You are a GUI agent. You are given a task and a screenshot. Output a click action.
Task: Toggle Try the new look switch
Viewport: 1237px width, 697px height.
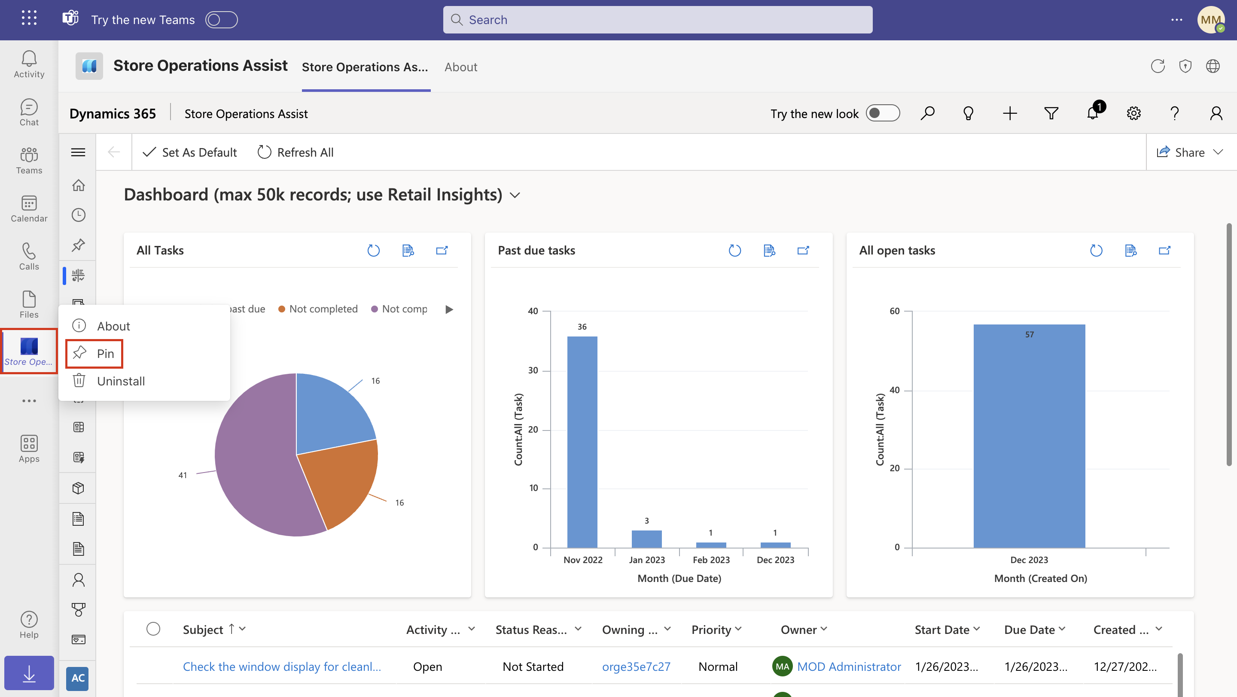[x=883, y=113]
